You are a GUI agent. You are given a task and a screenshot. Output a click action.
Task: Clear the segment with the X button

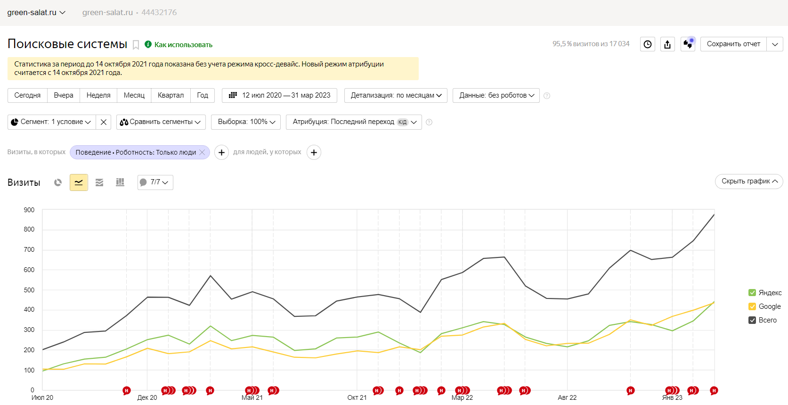pyautogui.click(x=104, y=122)
